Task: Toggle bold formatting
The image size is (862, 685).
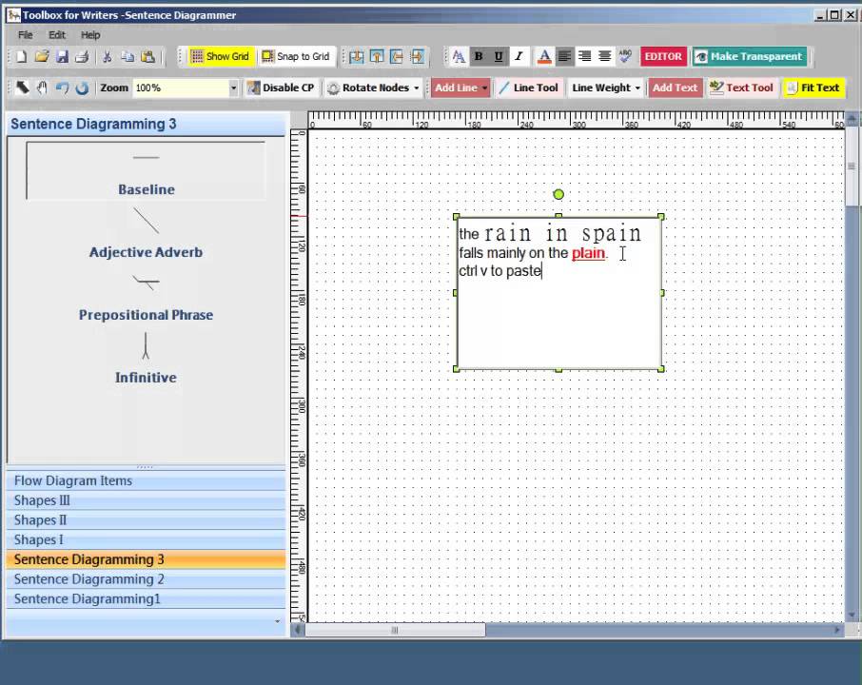Action: click(x=479, y=57)
